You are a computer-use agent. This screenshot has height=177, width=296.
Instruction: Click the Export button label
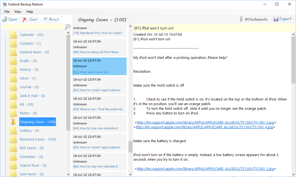285,19
